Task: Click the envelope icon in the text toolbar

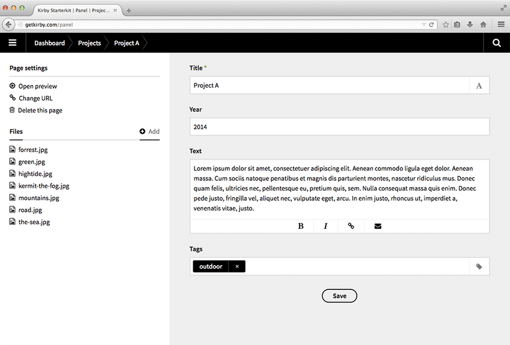Action: pos(378,226)
